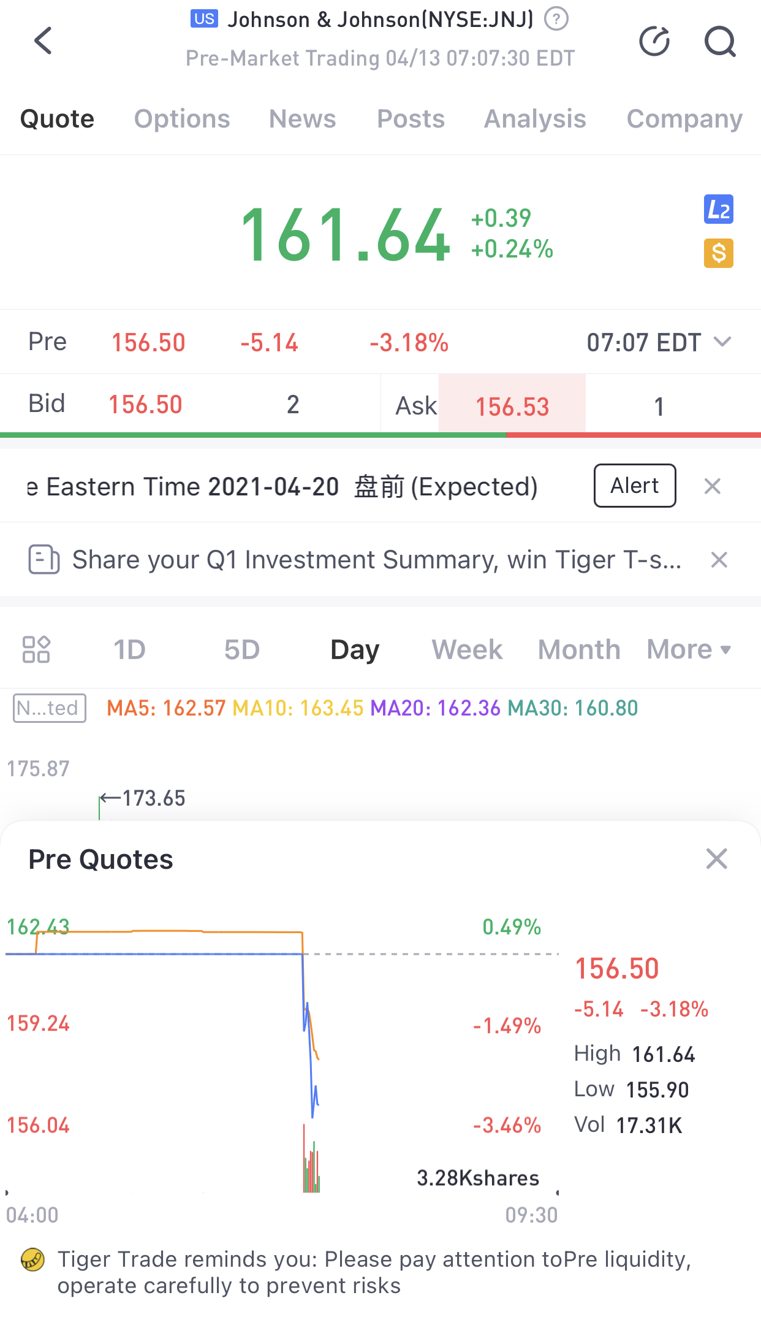Click the help question mark icon
The height and width of the screenshot is (1317, 761).
(x=556, y=19)
